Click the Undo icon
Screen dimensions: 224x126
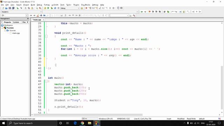coord(17,8)
